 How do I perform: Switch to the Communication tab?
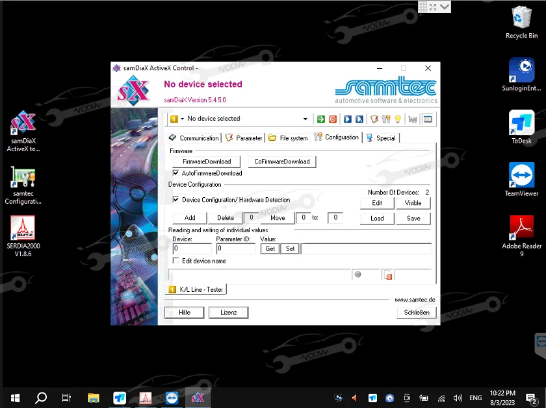pos(194,138)
